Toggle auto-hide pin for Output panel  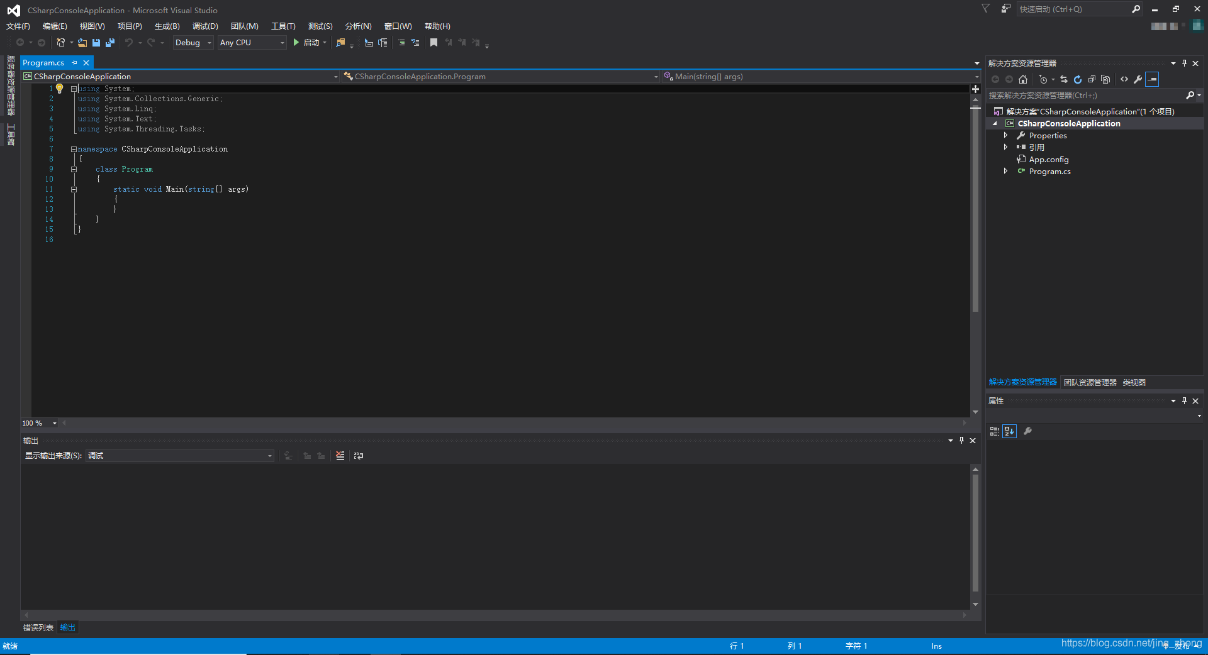click(x=961, y=440)
